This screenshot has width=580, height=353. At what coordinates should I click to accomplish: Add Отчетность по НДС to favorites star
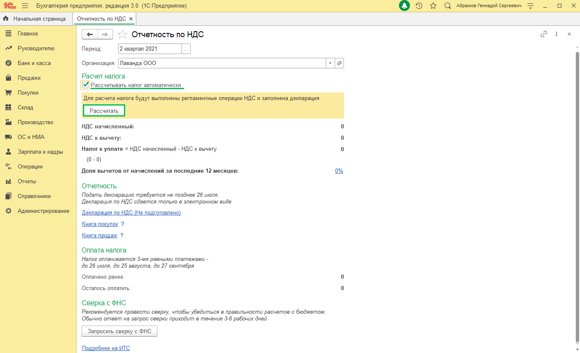(122, 35)
